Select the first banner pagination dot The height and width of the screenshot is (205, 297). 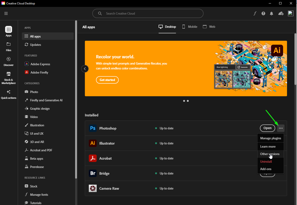tap(184, 101)
